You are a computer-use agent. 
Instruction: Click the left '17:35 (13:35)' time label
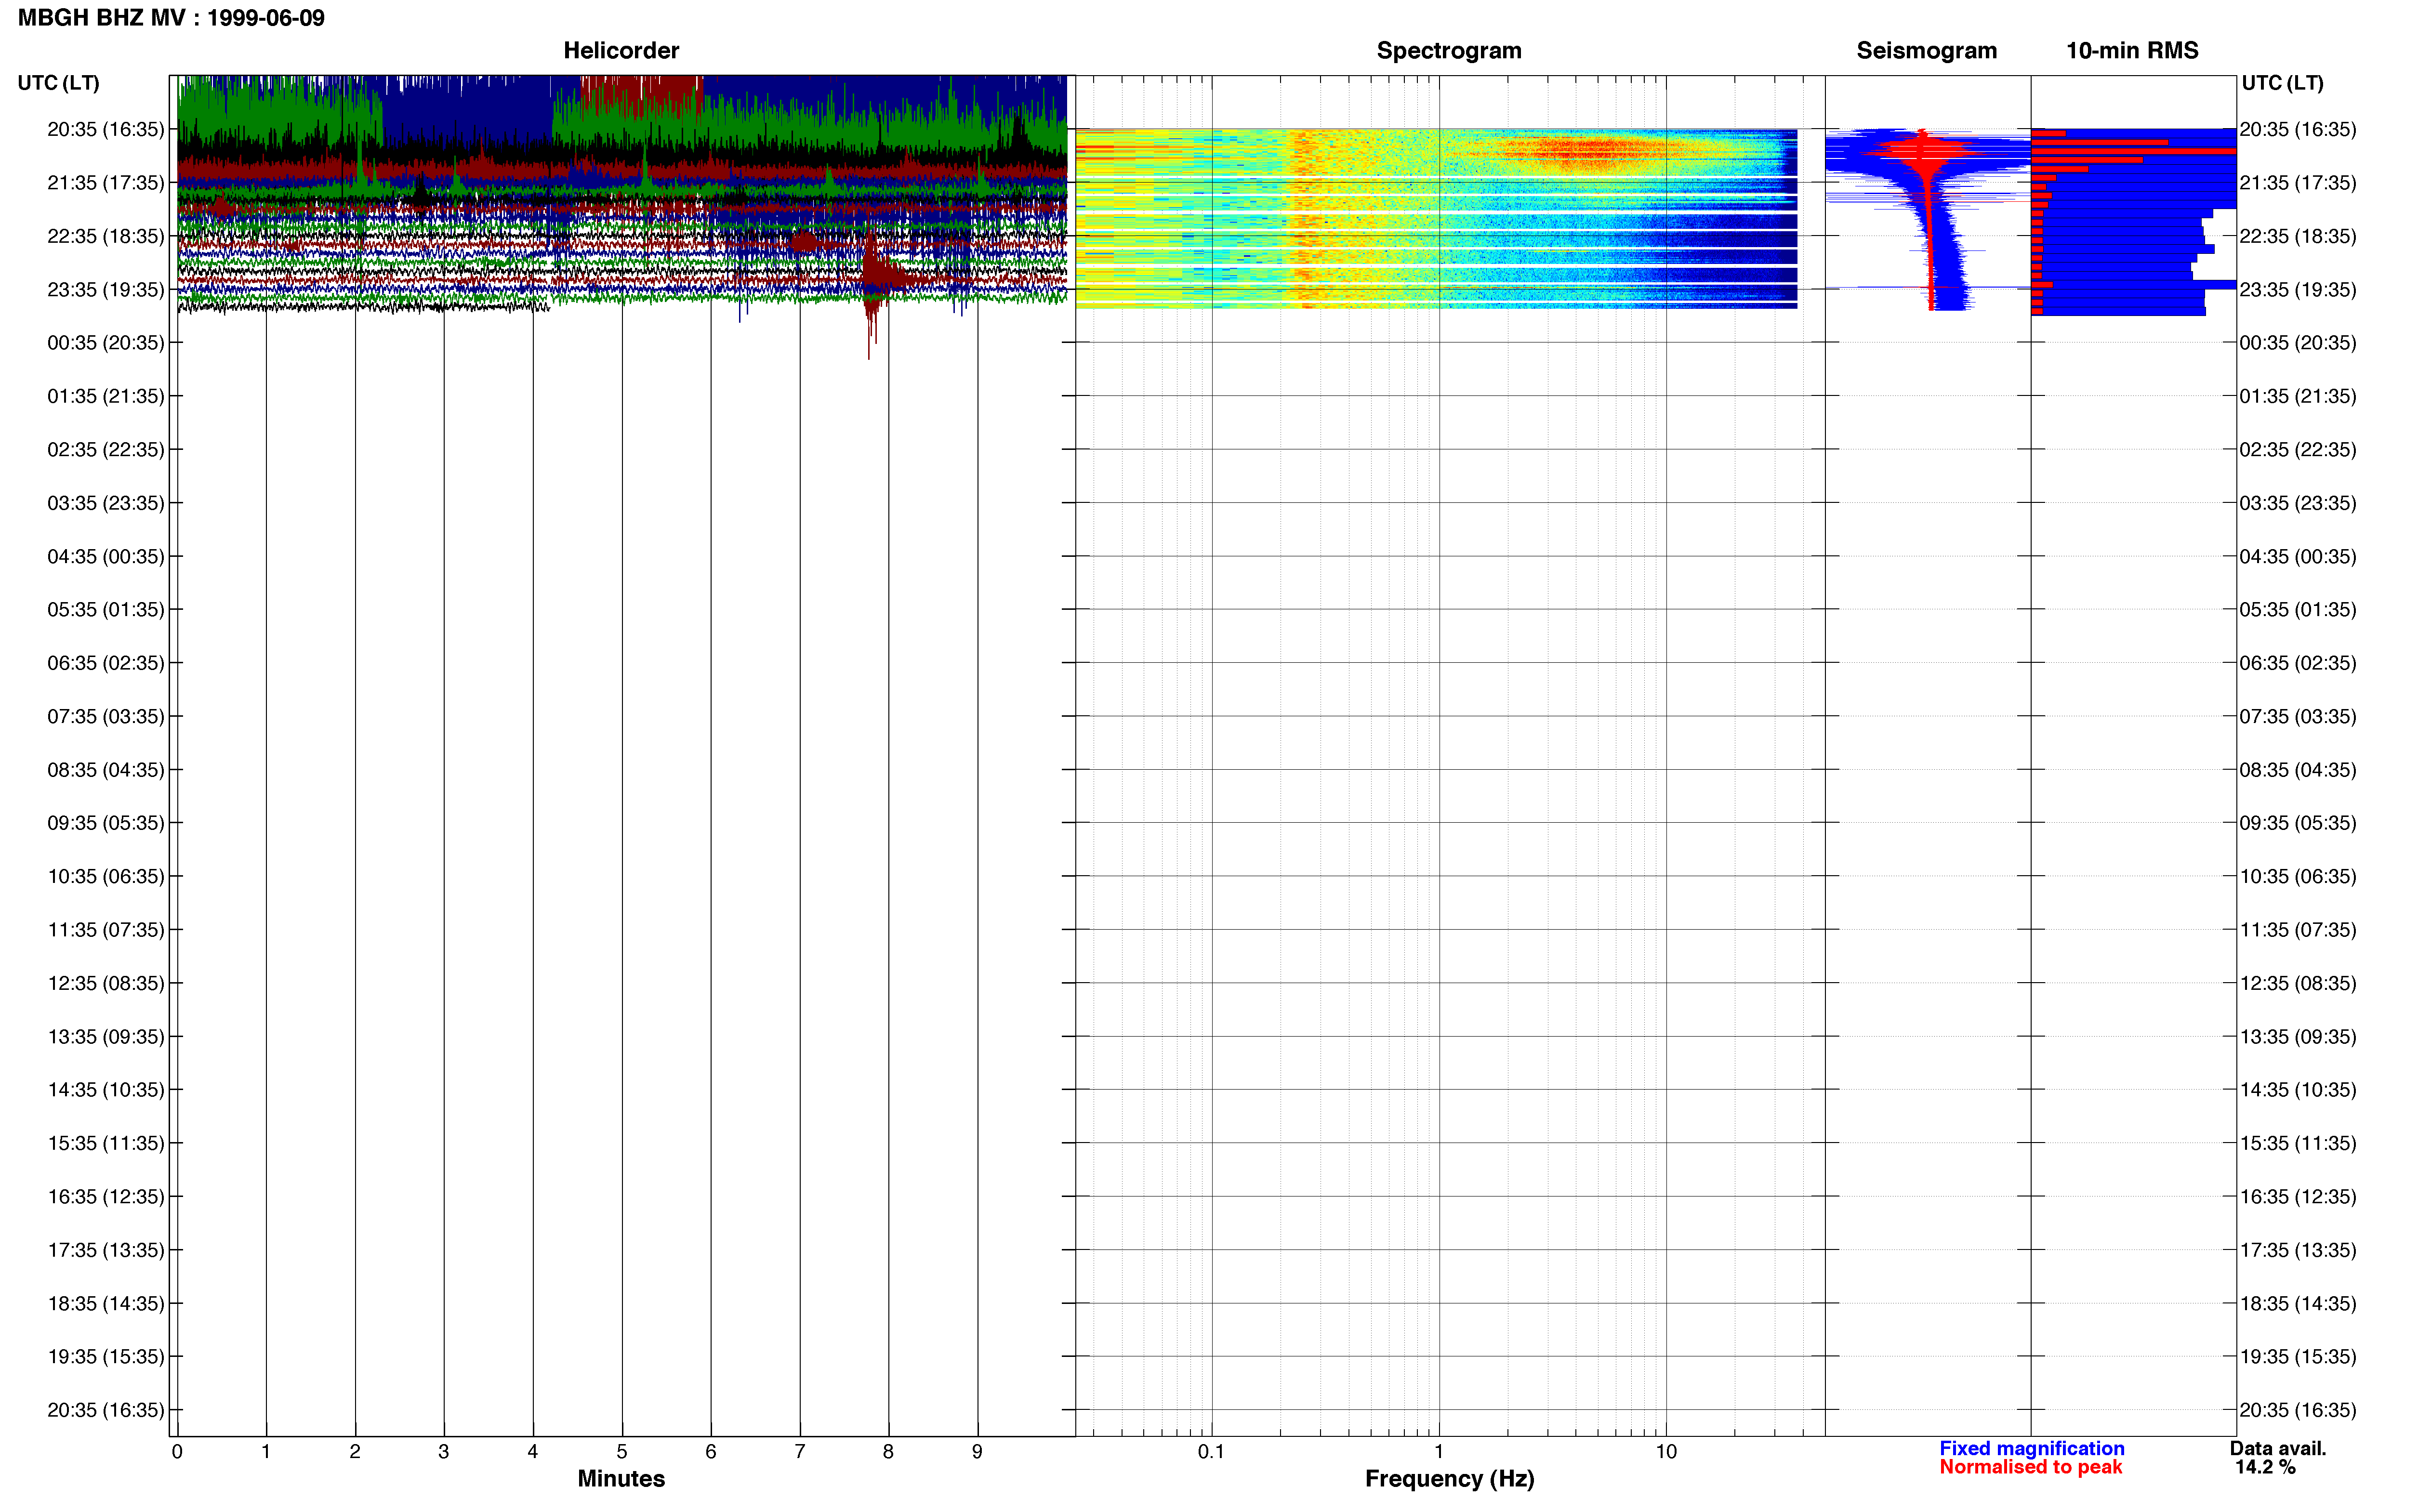tap(106, 1250)
